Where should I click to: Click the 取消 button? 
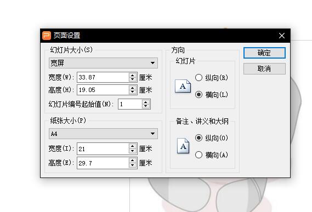coord(264,69)
